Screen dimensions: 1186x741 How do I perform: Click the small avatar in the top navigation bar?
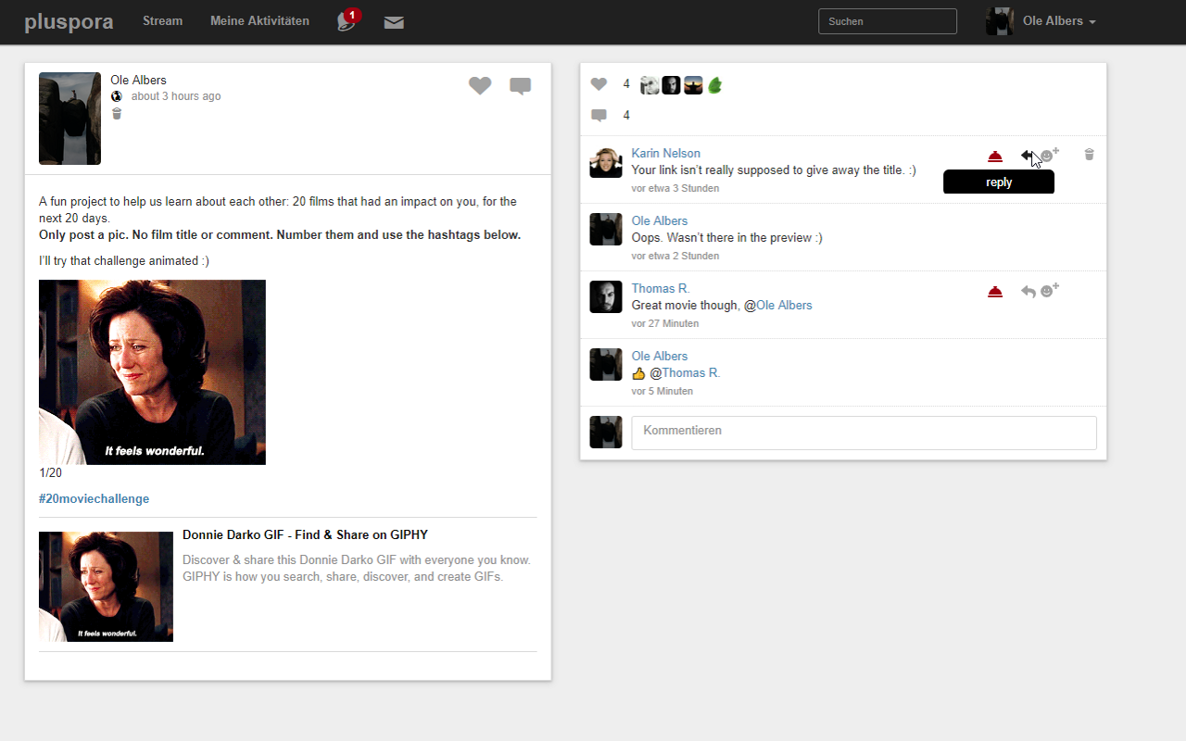(x=999, y=21)
